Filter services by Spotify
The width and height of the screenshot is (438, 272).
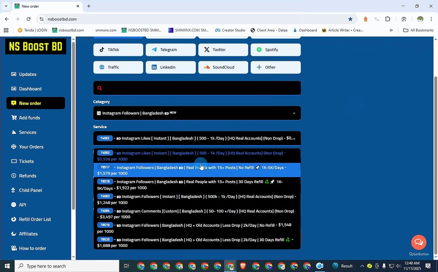276,49
